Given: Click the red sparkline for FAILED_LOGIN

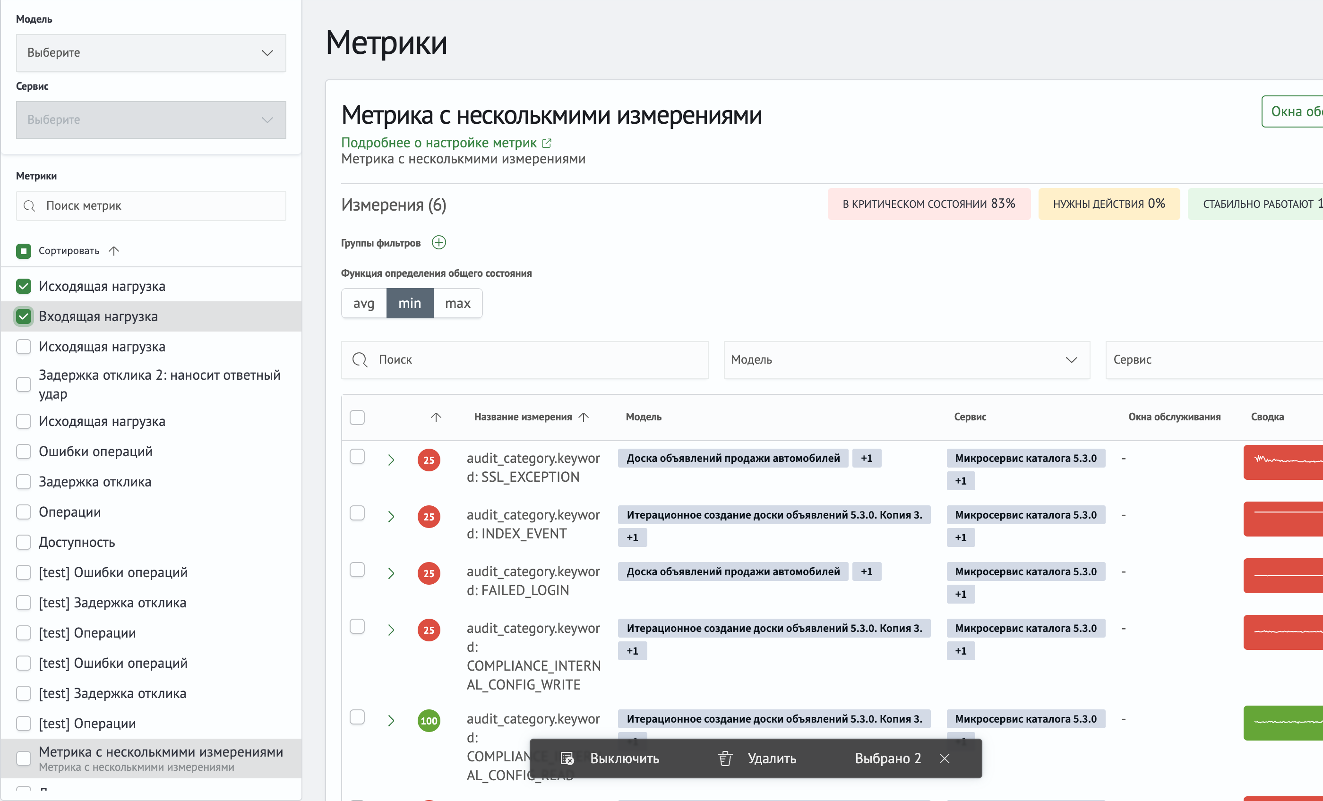Looking at the screenshot, I should [x=1283, y=576].
